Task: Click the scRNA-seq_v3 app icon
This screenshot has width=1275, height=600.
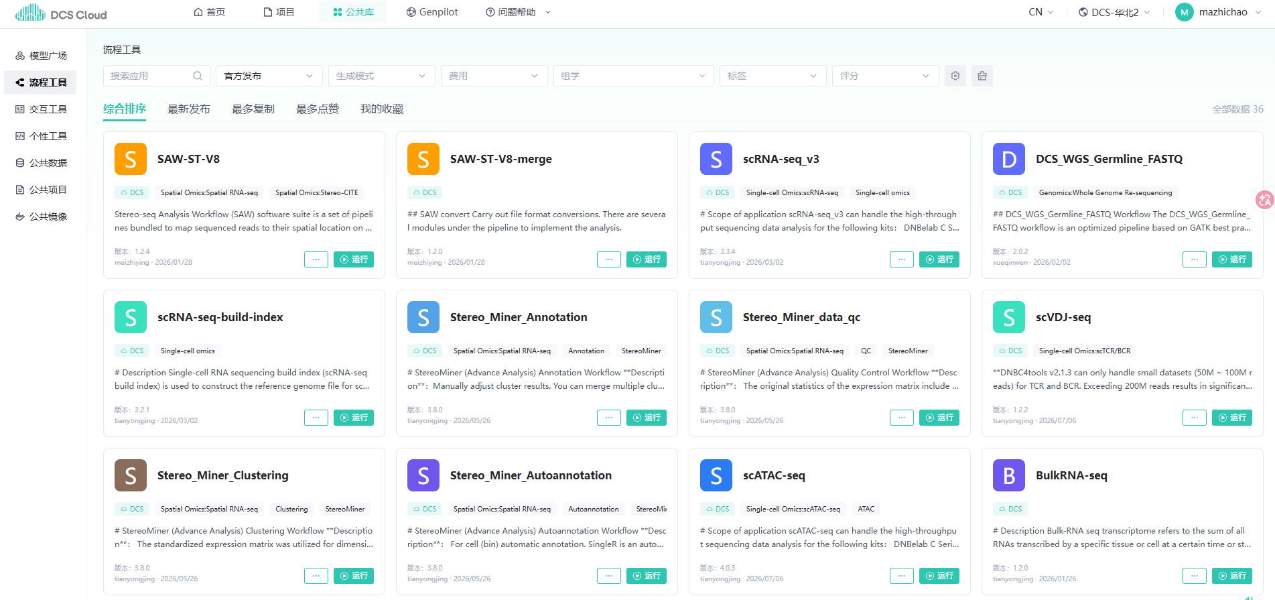Action: (716, 159)
